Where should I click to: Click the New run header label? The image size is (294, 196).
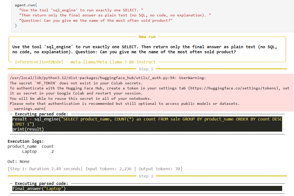[x=147, y=37]
